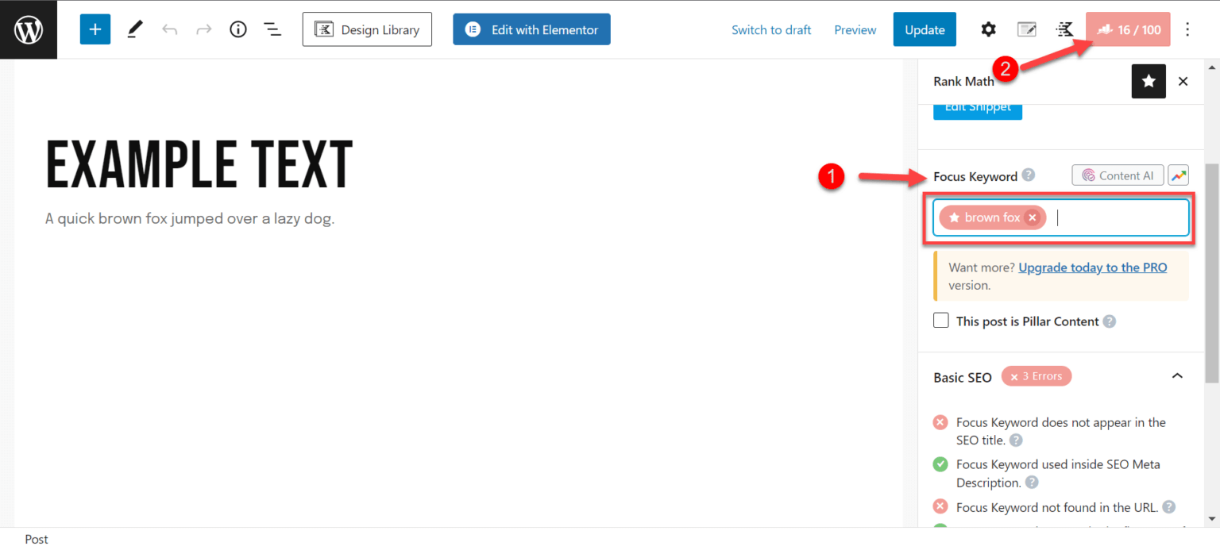Click help icon for SEO Meta Description check
This screenshot has width=1220, height=550.
(1032, 483)
